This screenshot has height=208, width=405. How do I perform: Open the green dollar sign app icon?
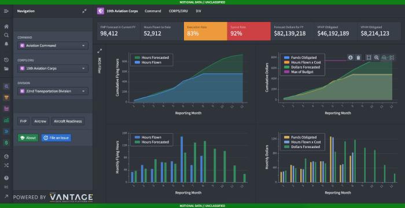click(x=6, y=142)
